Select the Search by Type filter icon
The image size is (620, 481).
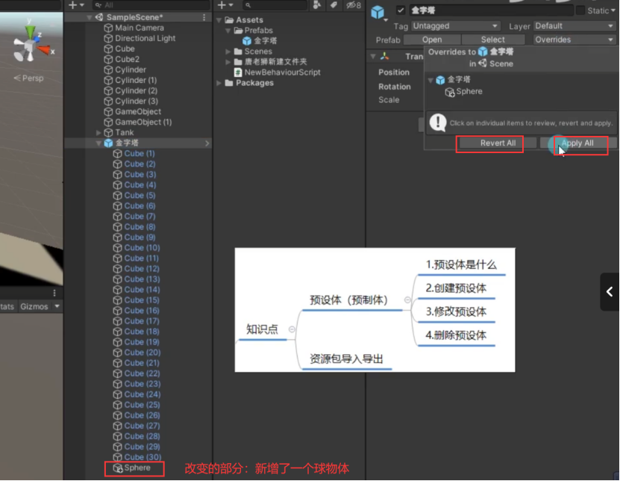(x=317, y=4)
